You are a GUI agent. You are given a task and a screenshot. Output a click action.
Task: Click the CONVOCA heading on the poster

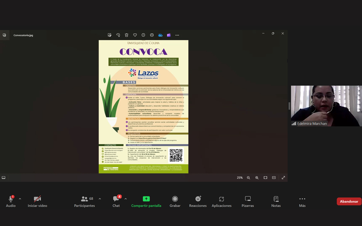pyautogui.click(x=143, y=52)
